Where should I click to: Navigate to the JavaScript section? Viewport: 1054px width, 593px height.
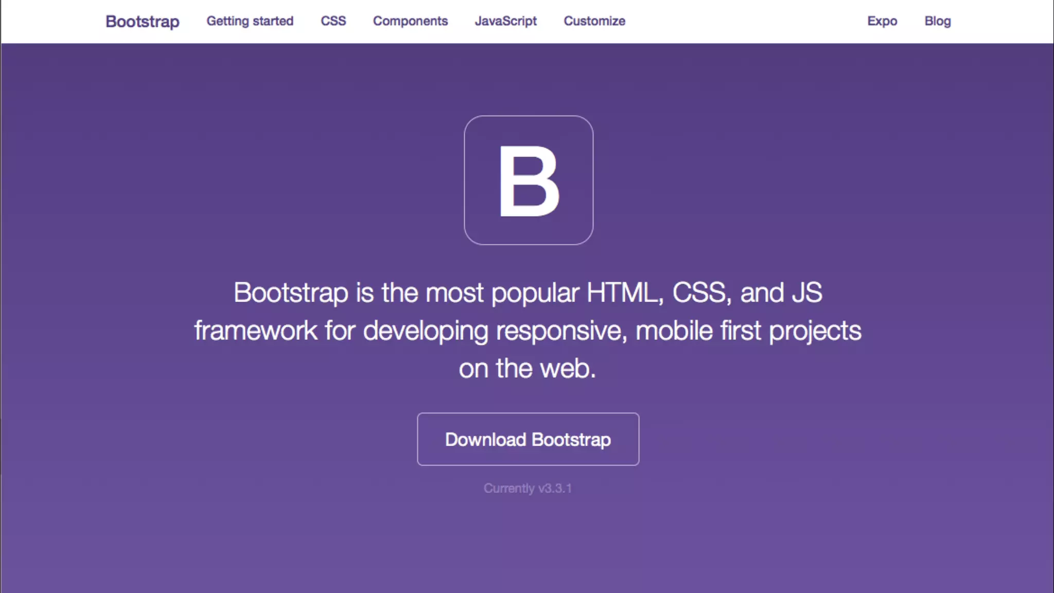pyautogui.click(x=505, y=21)
